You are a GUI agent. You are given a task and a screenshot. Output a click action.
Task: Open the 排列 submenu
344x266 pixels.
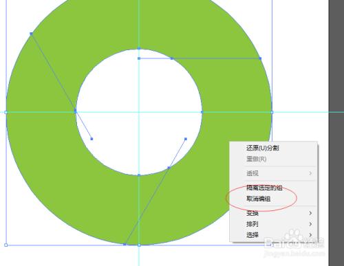coord(273,224)
